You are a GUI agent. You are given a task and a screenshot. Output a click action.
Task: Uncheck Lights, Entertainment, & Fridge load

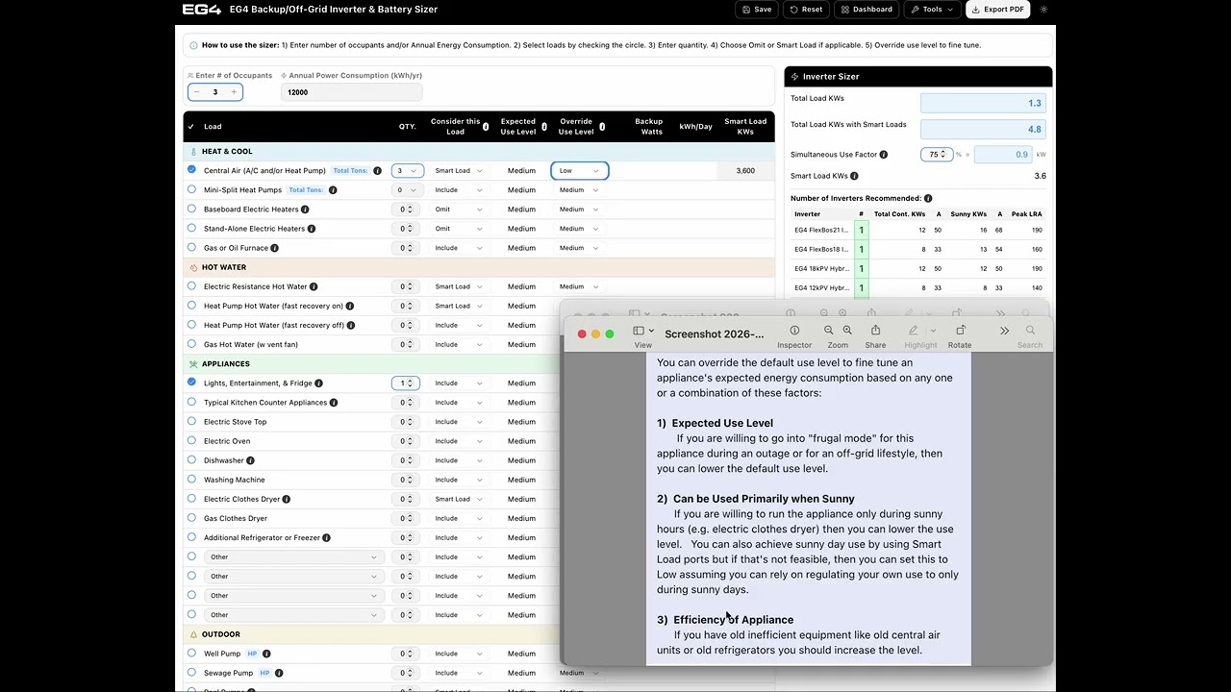click(x=191, y=383)
